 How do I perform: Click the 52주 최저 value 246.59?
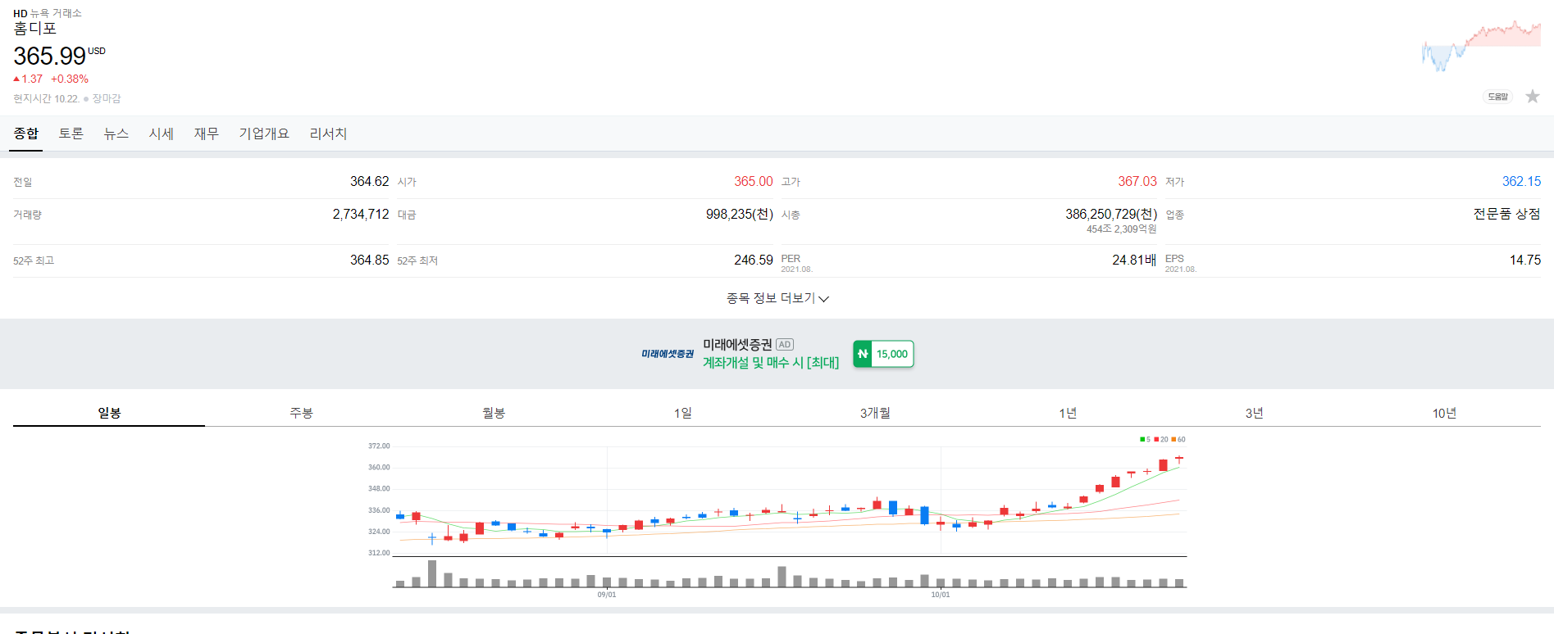click(x=753, y=260)
